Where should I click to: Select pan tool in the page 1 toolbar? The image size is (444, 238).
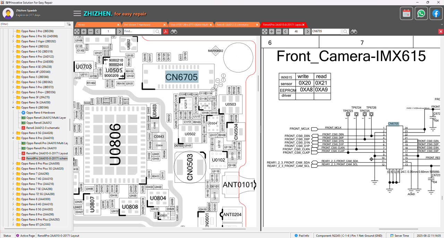tap(77, 32)
